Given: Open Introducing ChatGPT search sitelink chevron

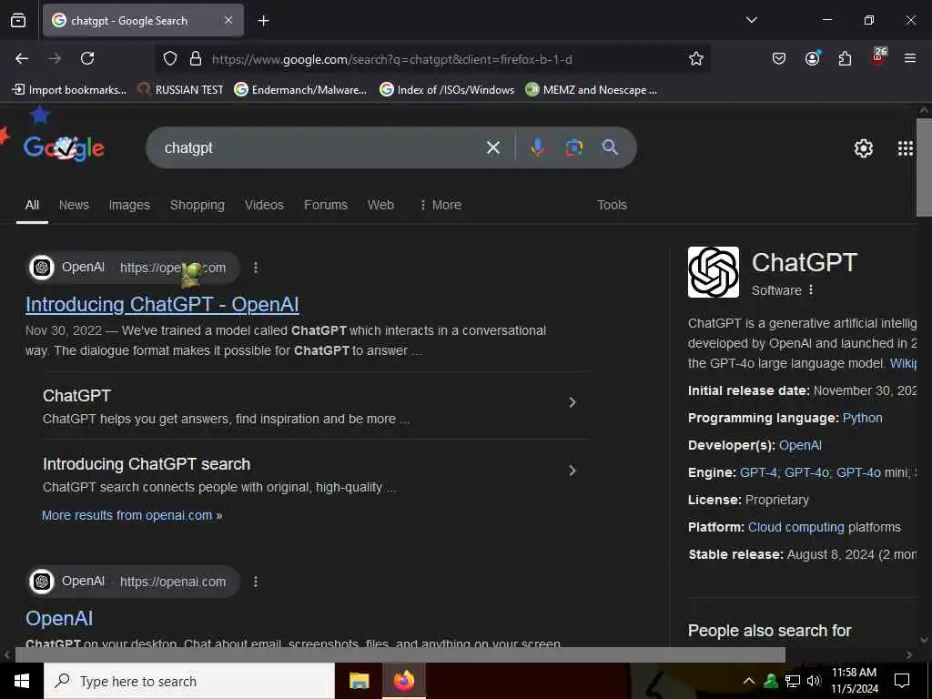Looking at the screenshot, I should coord(572,471).
